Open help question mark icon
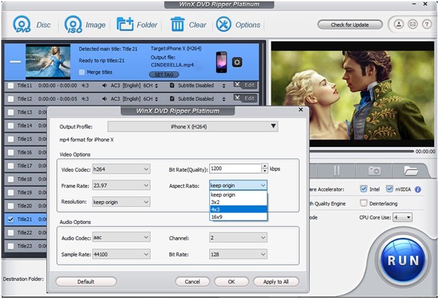Image resolution: width=439 pixels, height=299 pixels. [x=426, y=24]
